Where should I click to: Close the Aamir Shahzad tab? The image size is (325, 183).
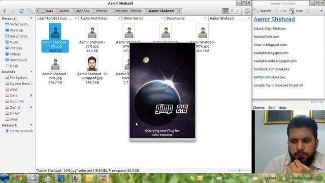(248, 18)
